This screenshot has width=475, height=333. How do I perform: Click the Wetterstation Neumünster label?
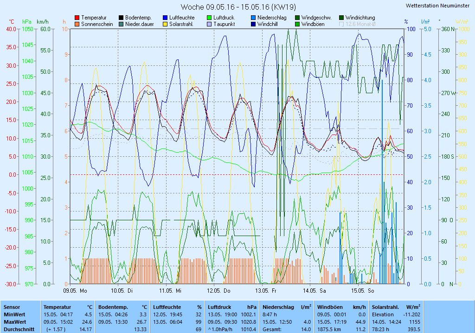coord(437,6)
